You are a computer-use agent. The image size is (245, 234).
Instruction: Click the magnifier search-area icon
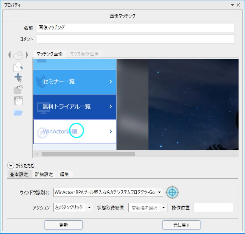(x=18, y=67)
